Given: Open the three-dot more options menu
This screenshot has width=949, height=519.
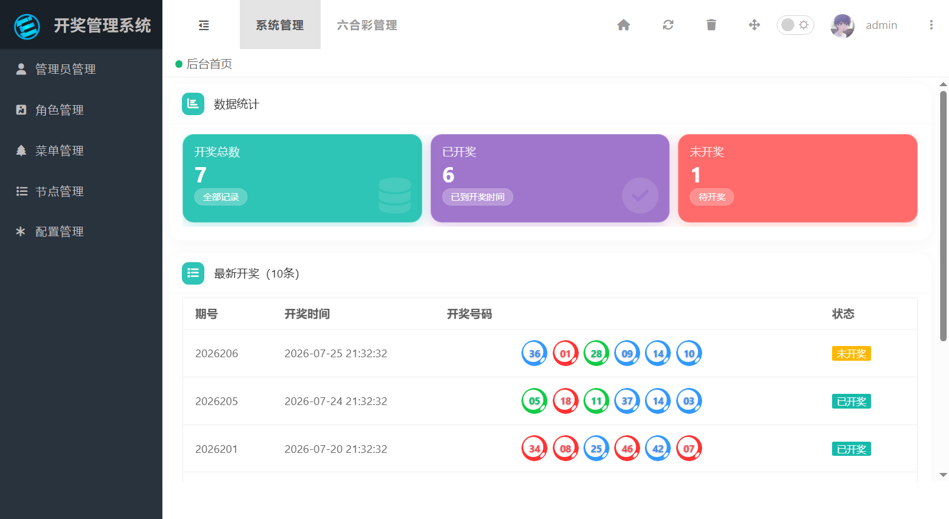Looking at the screenshot, I should point(931,25).
